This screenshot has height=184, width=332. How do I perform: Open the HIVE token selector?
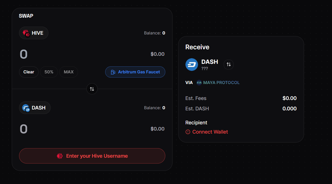point(34,33)
